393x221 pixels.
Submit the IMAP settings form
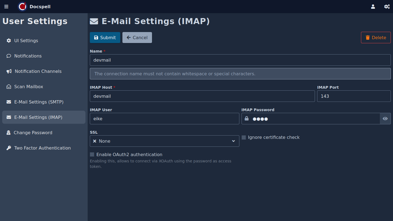tap(105, 38)
